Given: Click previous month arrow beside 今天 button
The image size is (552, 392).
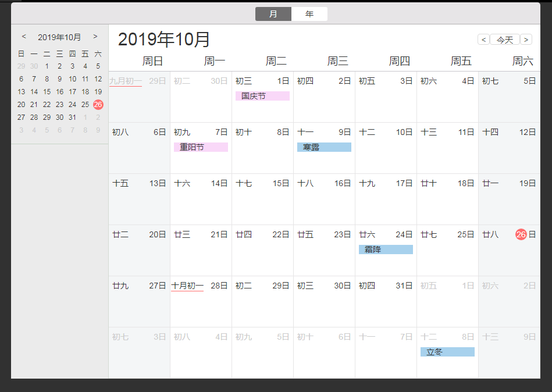Looking at the screenshot, I should [x=483, y=40].
